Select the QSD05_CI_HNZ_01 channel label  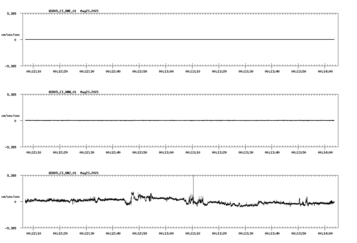(x=62, y=173)
